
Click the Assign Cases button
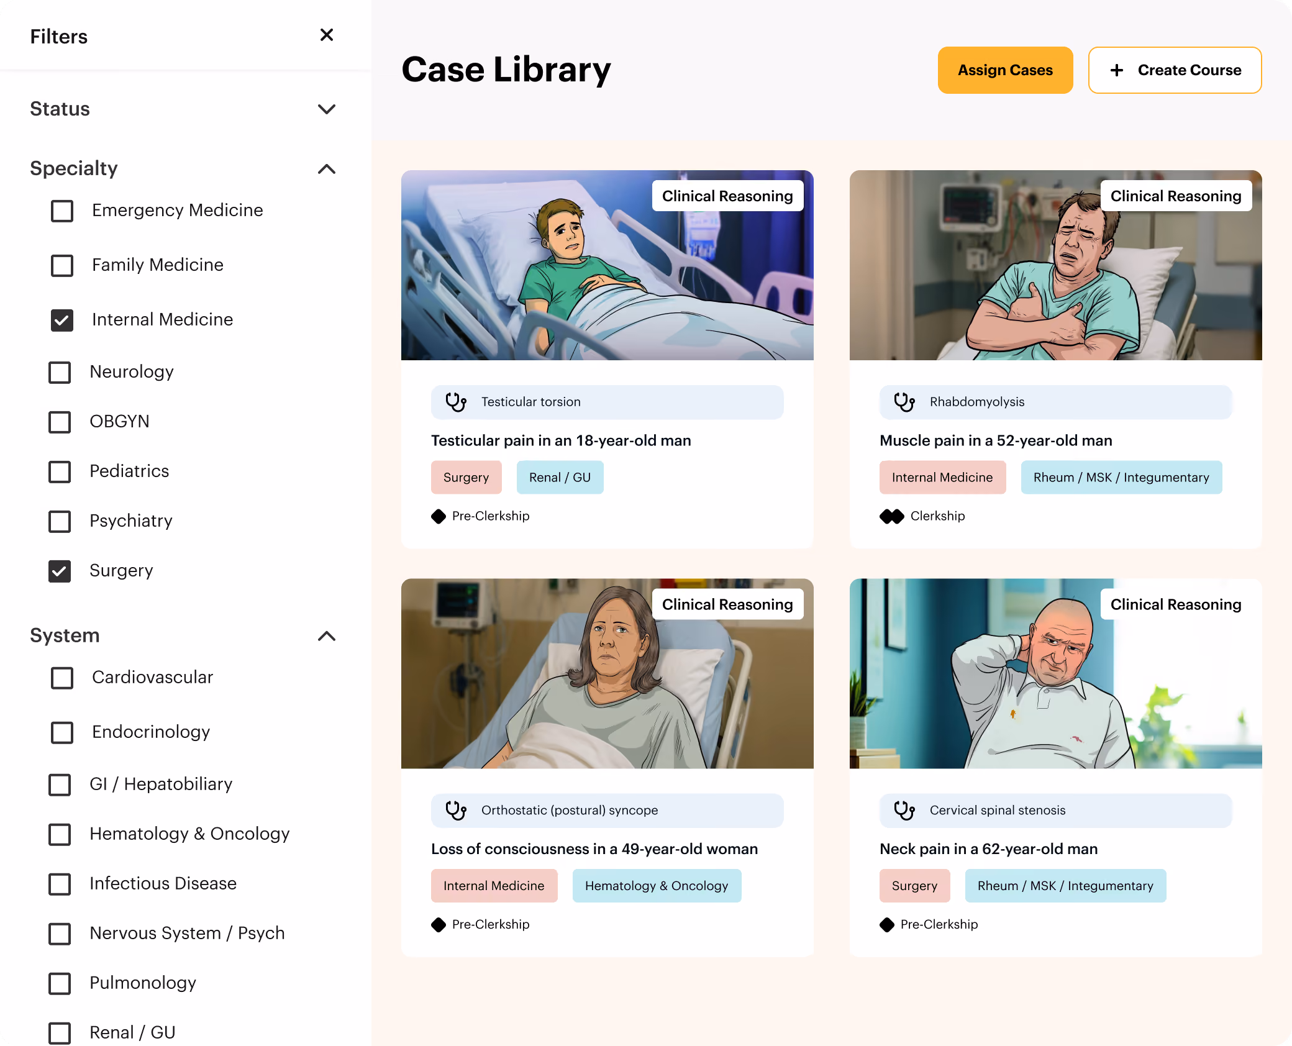1005,70
